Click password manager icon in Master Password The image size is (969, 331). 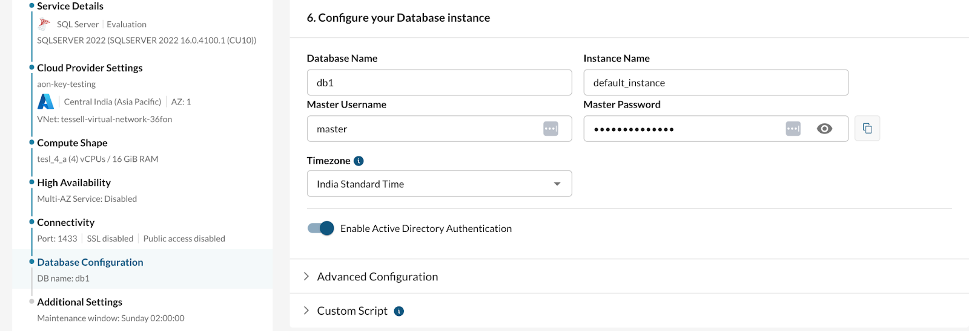(793, 129)
